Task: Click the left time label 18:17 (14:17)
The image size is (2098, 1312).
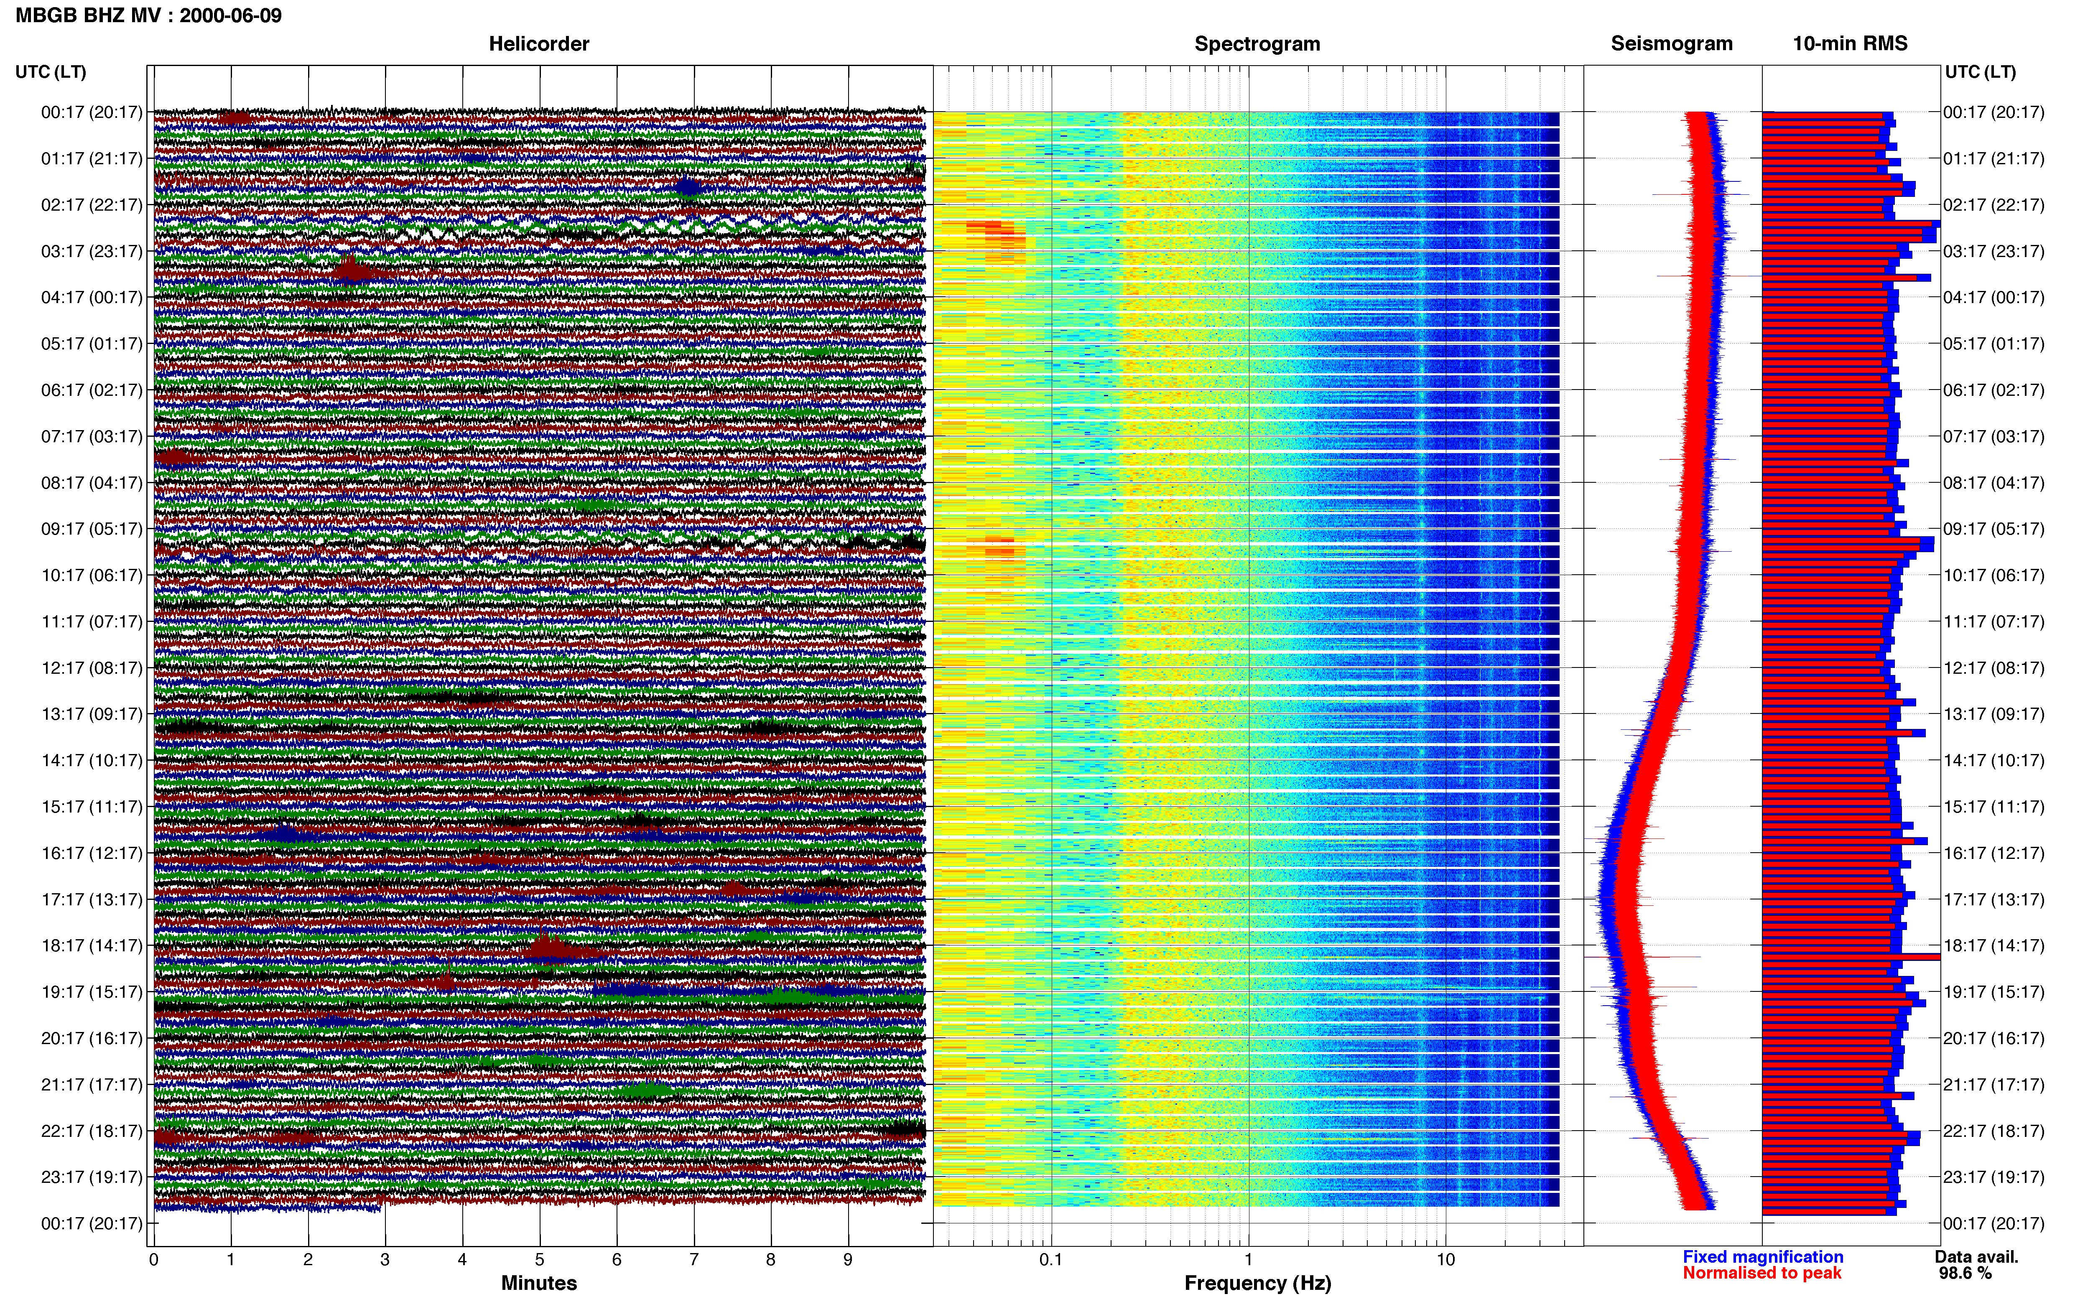Action: point(92,945)
